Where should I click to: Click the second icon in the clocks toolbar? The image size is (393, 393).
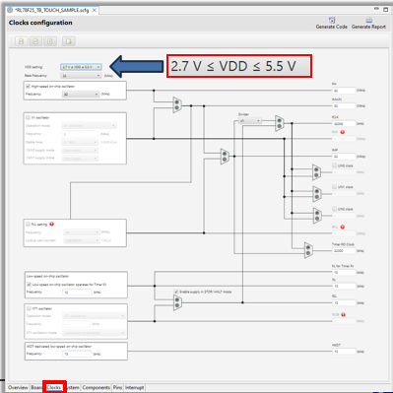(35, 41)
